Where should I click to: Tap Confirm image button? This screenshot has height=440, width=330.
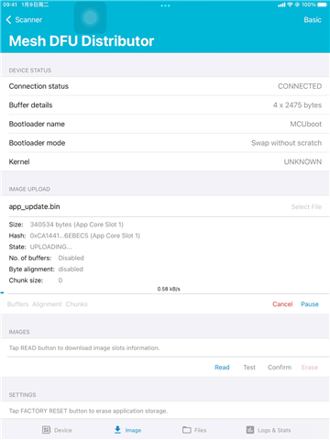point(280,368)
